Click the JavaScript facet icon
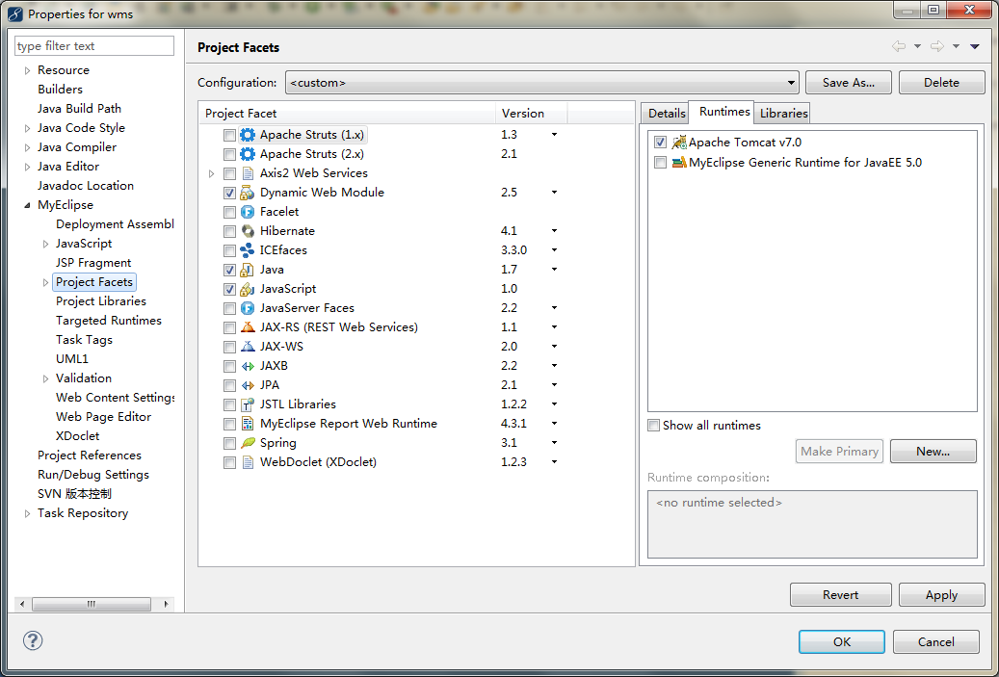 pos(248,289)
